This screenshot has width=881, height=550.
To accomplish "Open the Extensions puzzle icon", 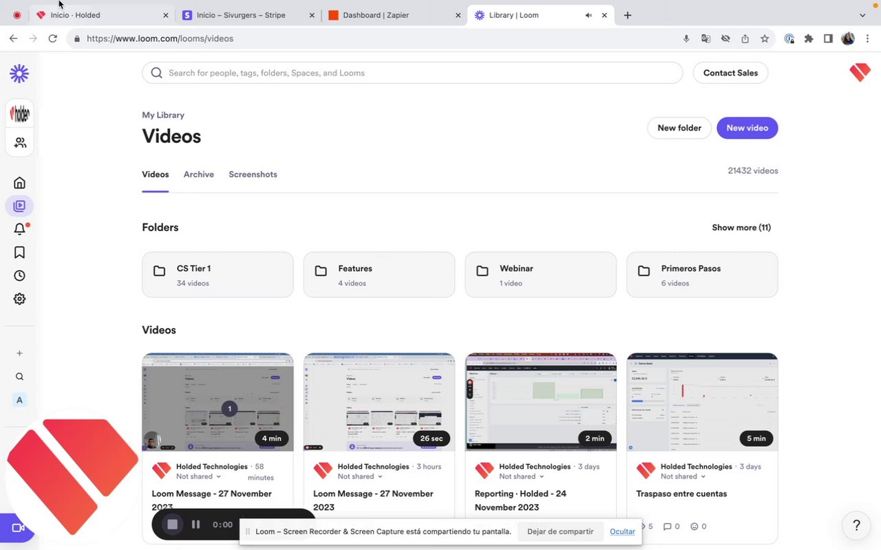I will pyautogui.click(x=809, y=38).
